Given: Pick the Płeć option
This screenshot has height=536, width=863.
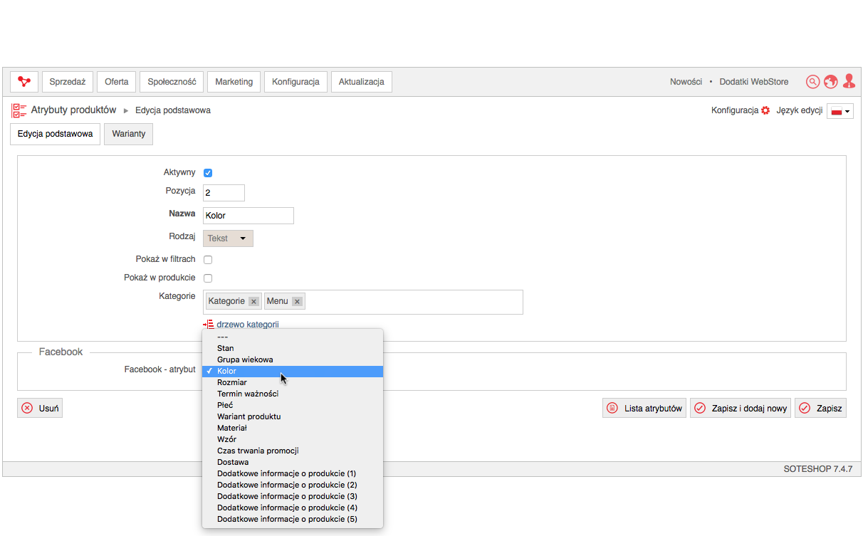Looking at the screenshot, I should pyautogui.click(x=293, y=405).
